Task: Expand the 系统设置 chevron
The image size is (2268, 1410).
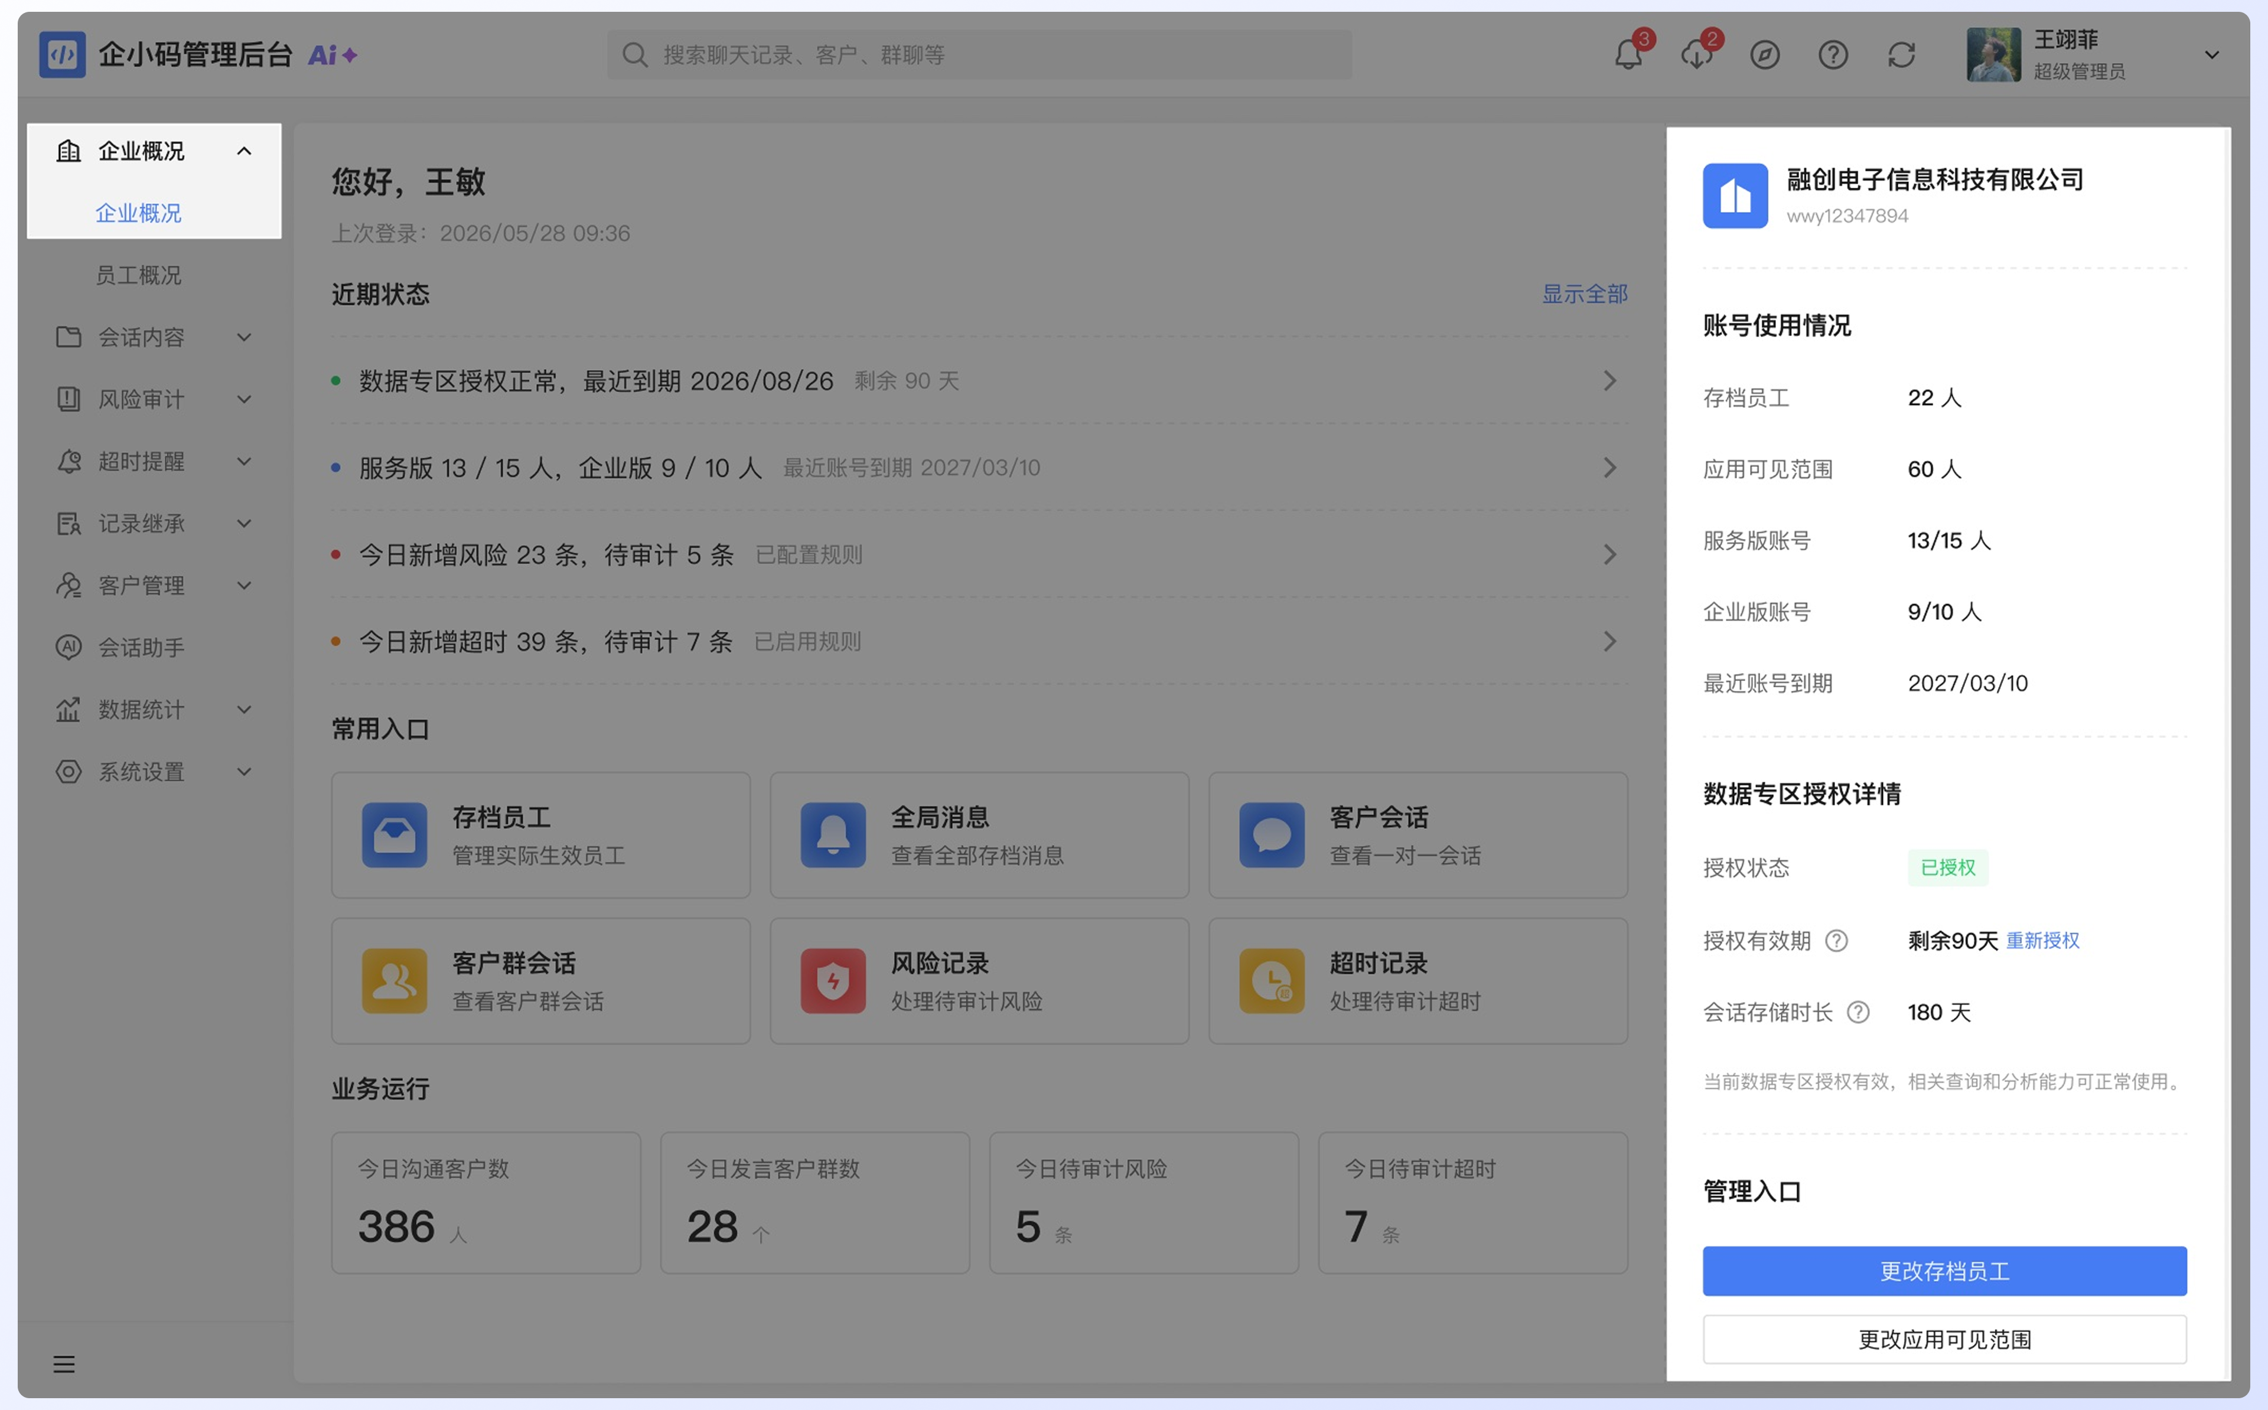Action: tap(243, 771)
